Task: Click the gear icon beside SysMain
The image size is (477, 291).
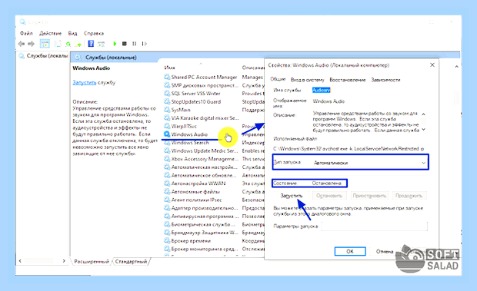Action: [x=167, y=110]
